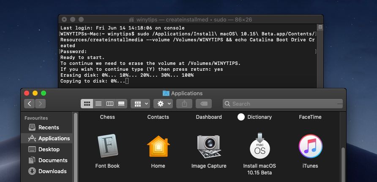Close the Finder Applications window
377x182 pixels.
(27, 93)
